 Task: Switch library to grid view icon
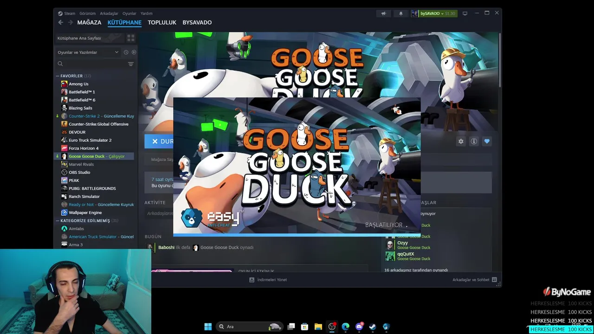(x=131, y=38)
